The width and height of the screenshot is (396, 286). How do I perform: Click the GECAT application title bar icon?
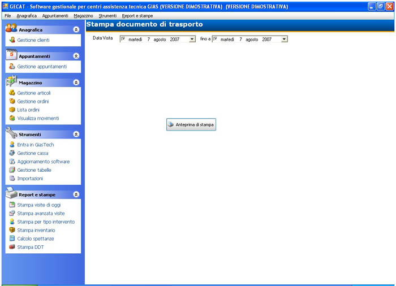pos(5,6)
